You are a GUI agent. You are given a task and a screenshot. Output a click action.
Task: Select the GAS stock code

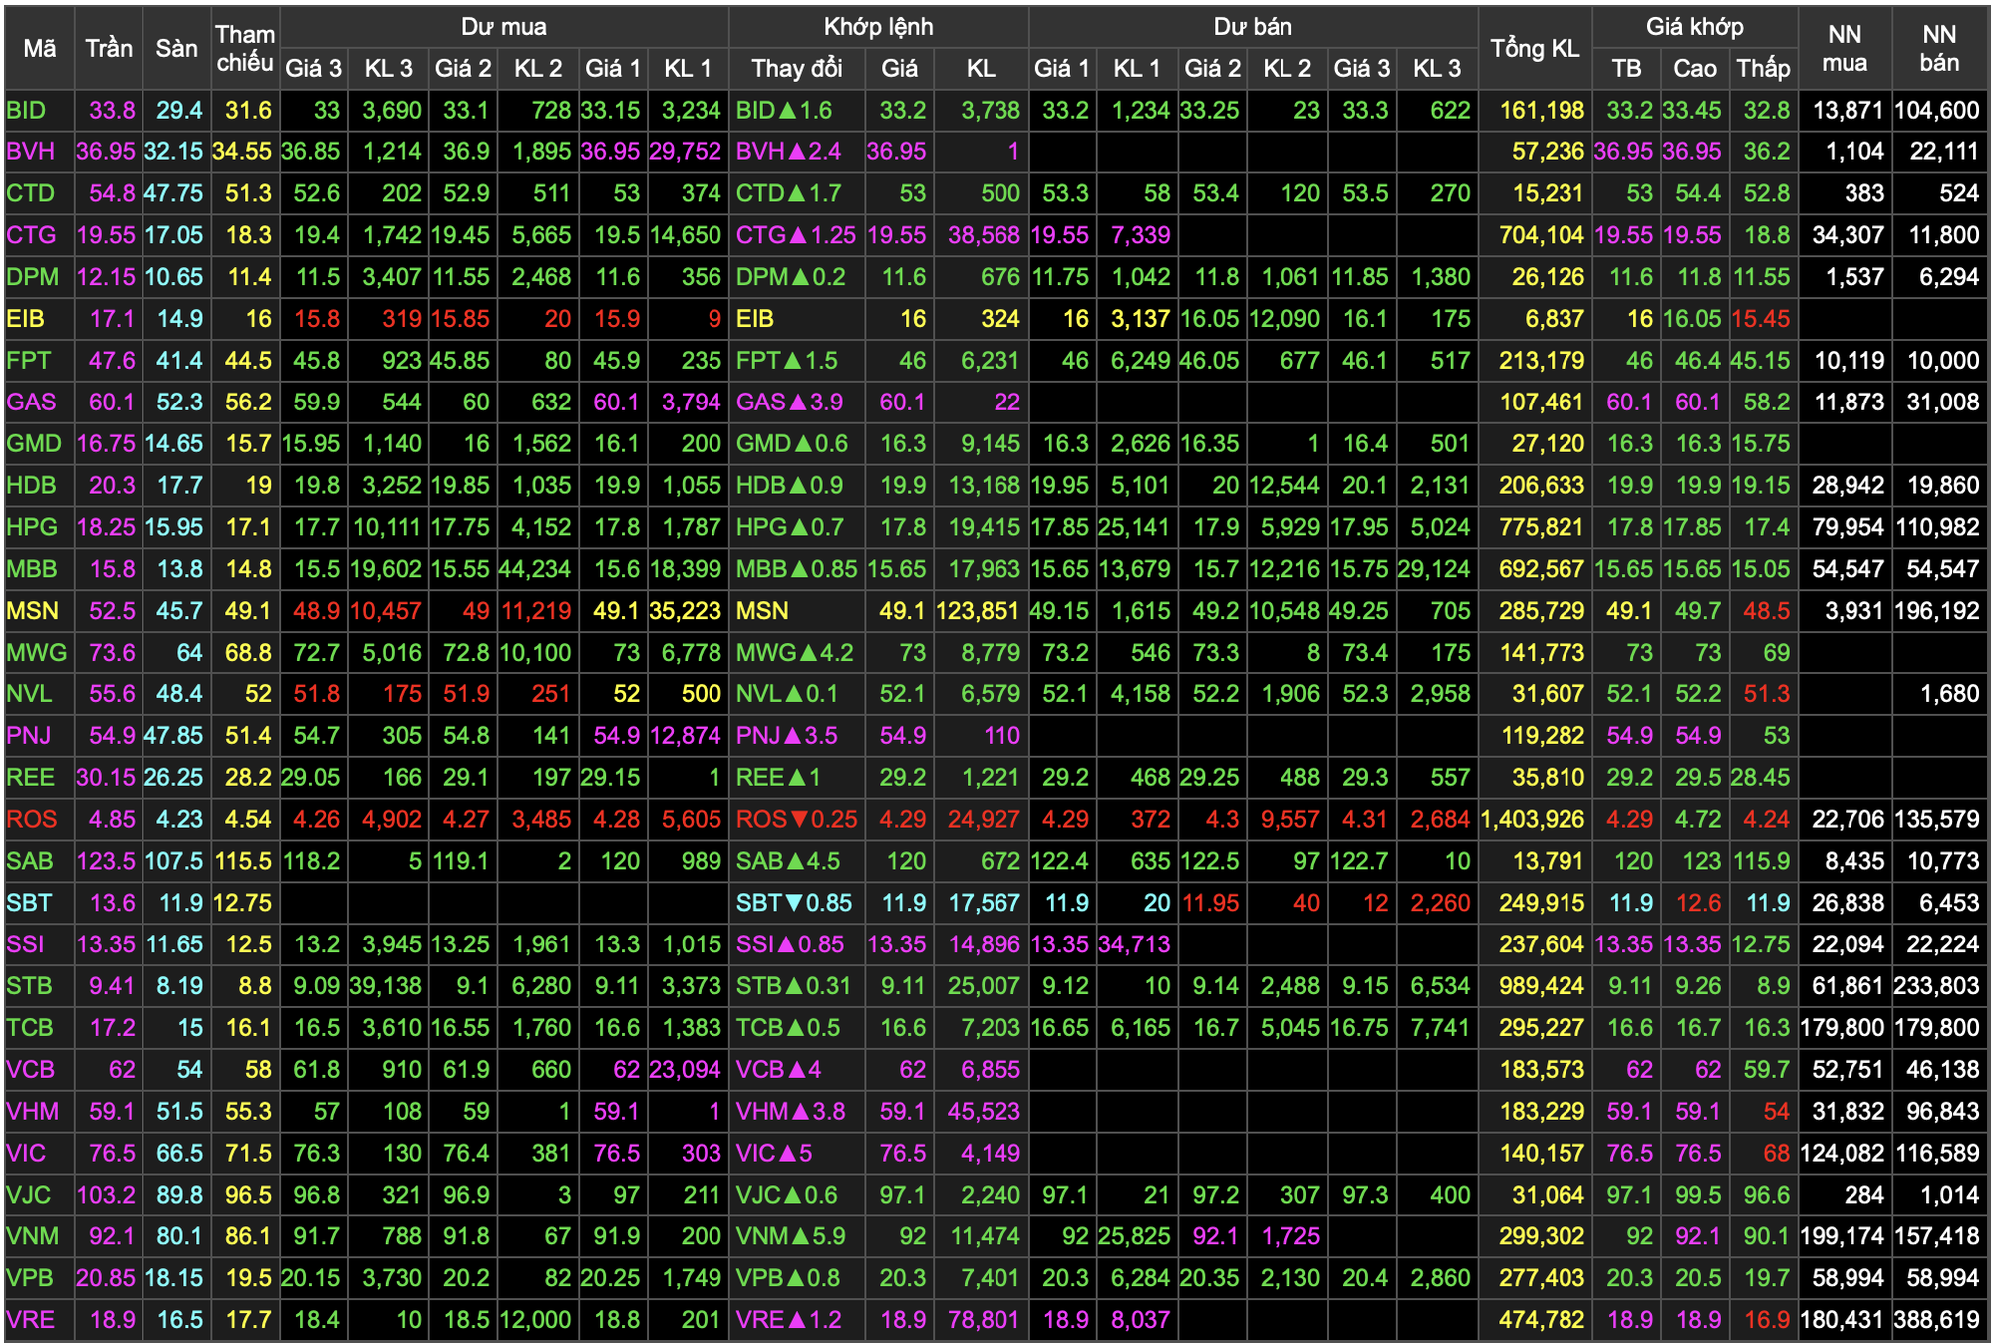(x=31, y=402)
